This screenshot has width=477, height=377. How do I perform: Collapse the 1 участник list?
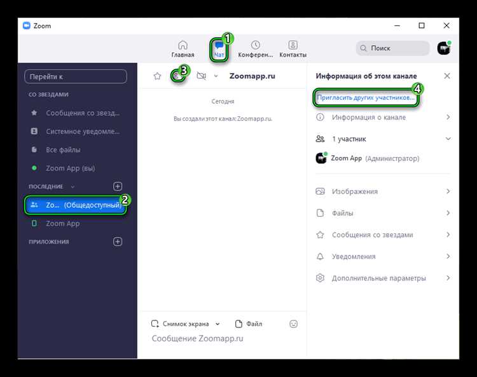pos(448,139)
